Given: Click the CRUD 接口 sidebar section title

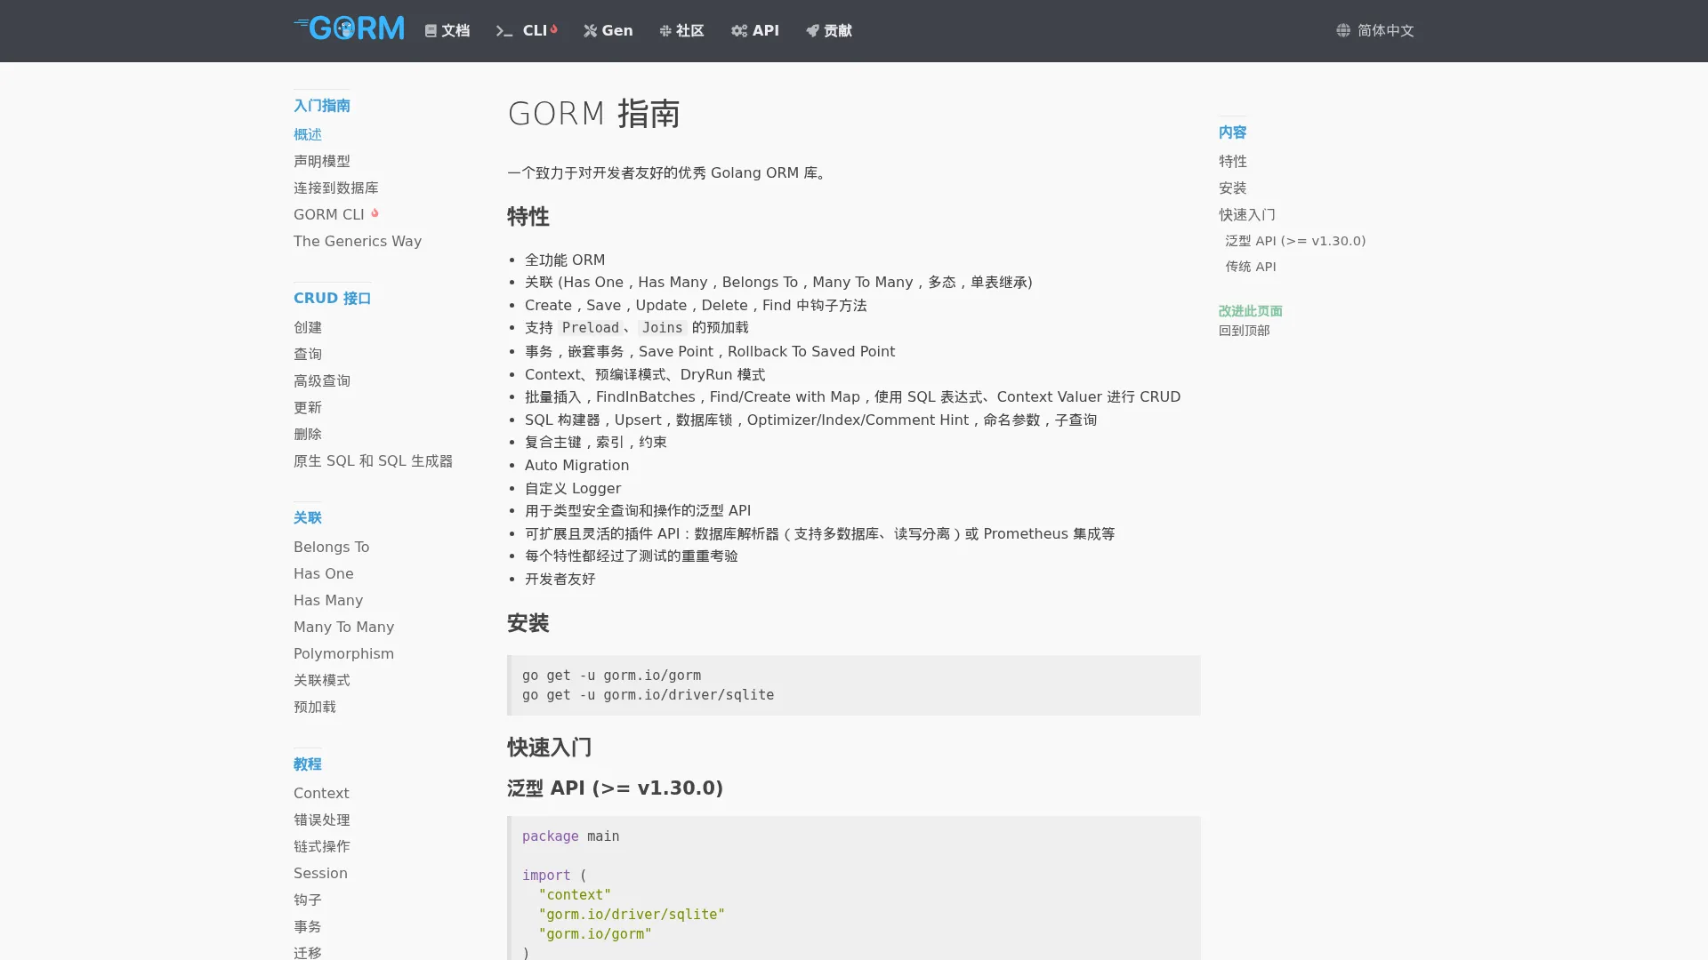Looking at the screenshot, I should (x=333, y=298).
